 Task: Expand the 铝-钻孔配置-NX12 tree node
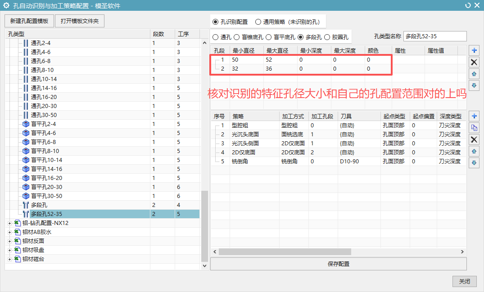[x=9, y=223]
